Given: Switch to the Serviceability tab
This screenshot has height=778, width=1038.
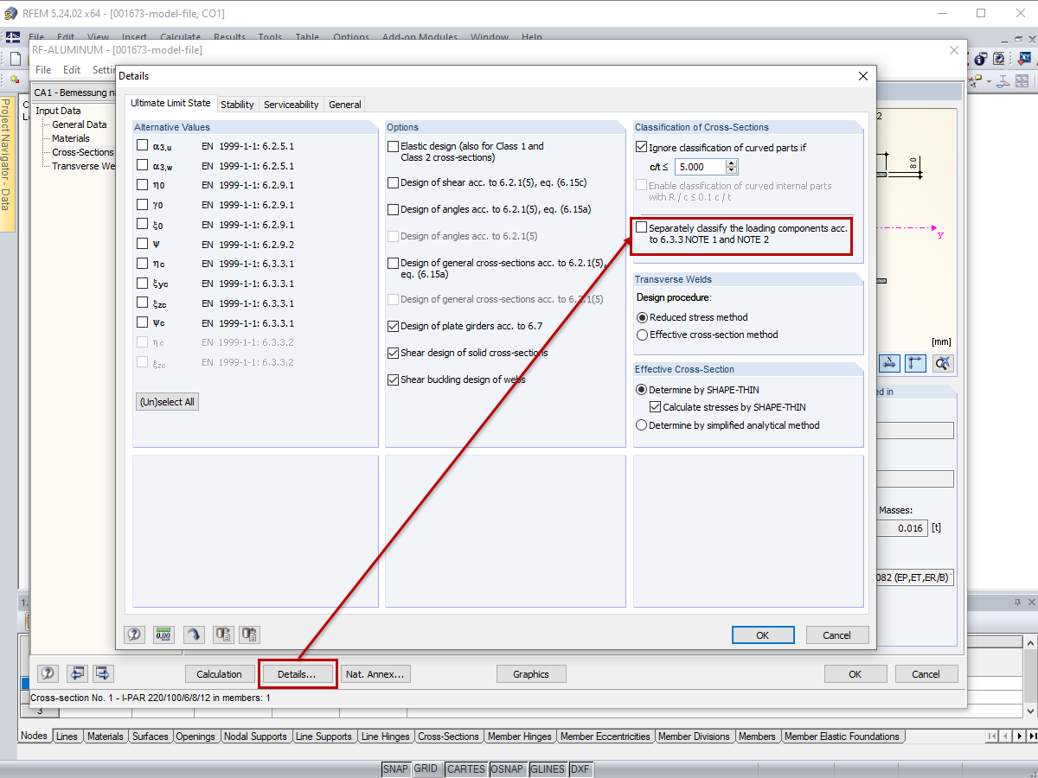Looking at the screenshot, I should pos(291,104).
